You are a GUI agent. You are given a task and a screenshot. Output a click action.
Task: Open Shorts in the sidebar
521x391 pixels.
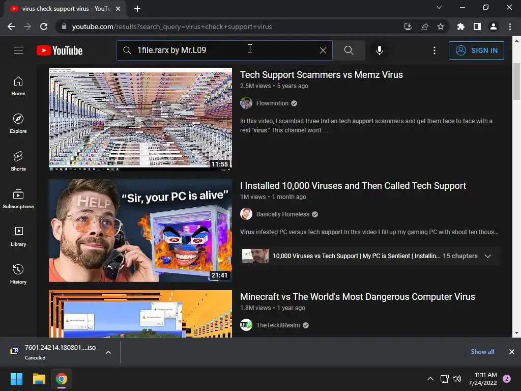click(x=18, y=161)
